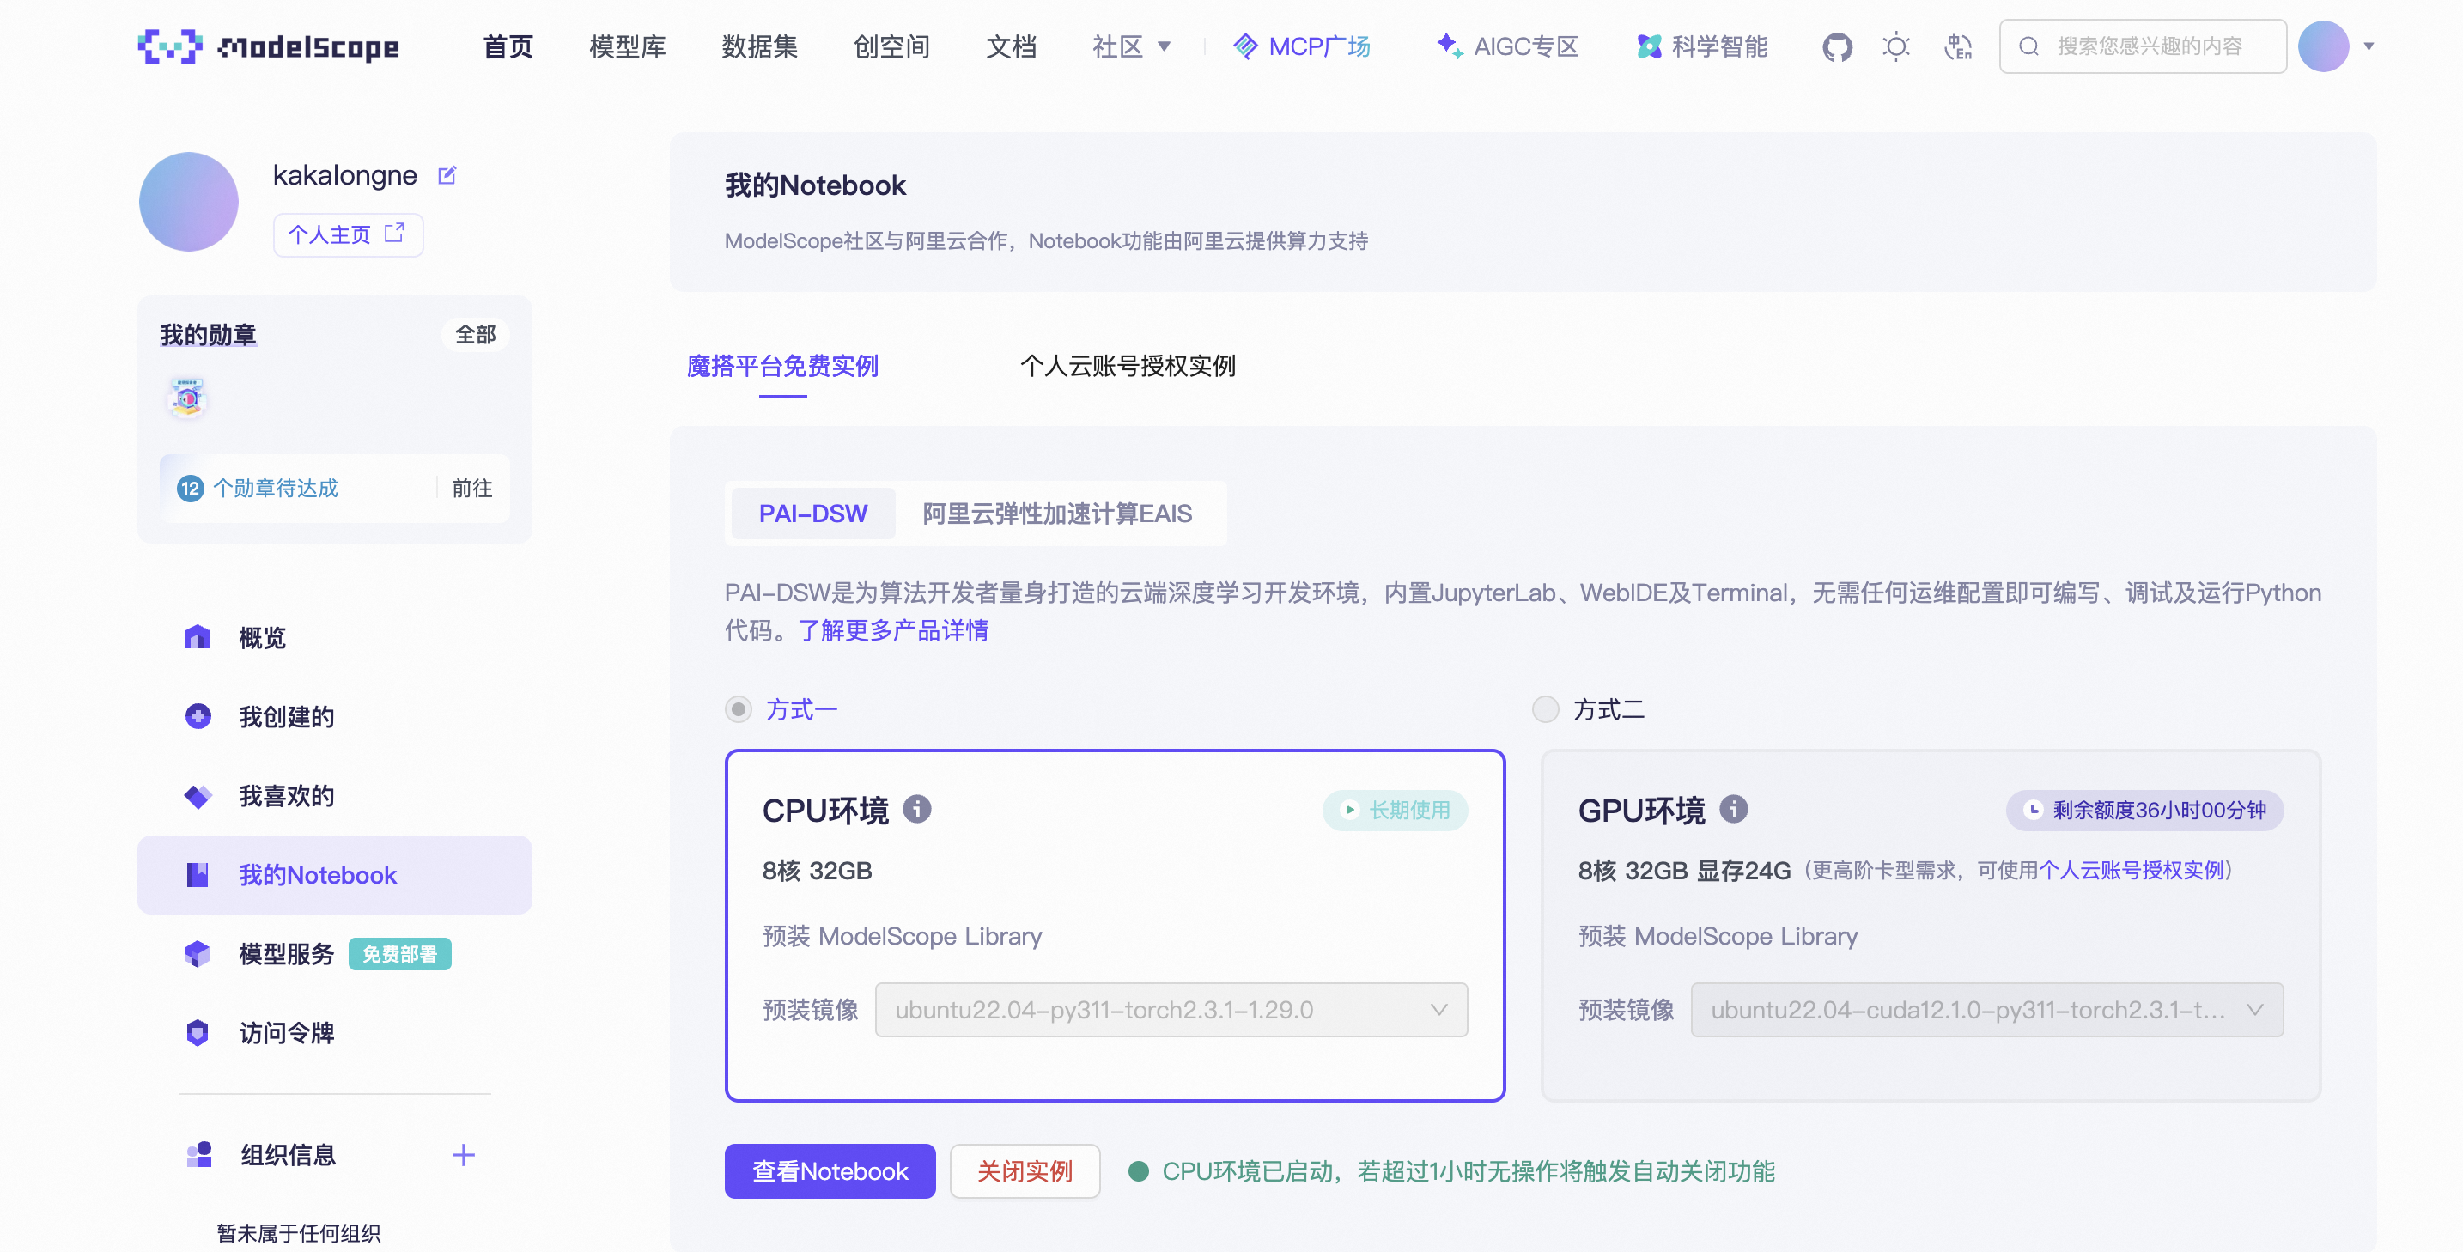The width and height of the screenshot is (2463, 1252).
Task: Switch to 个人云账号授权实例 tab
Action: [x=1128, y=366]
